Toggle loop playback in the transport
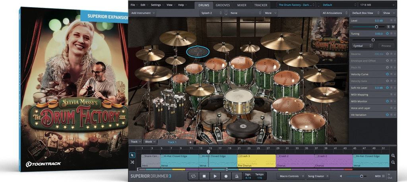Screen dimensions: 407x182 pos(194,176)
